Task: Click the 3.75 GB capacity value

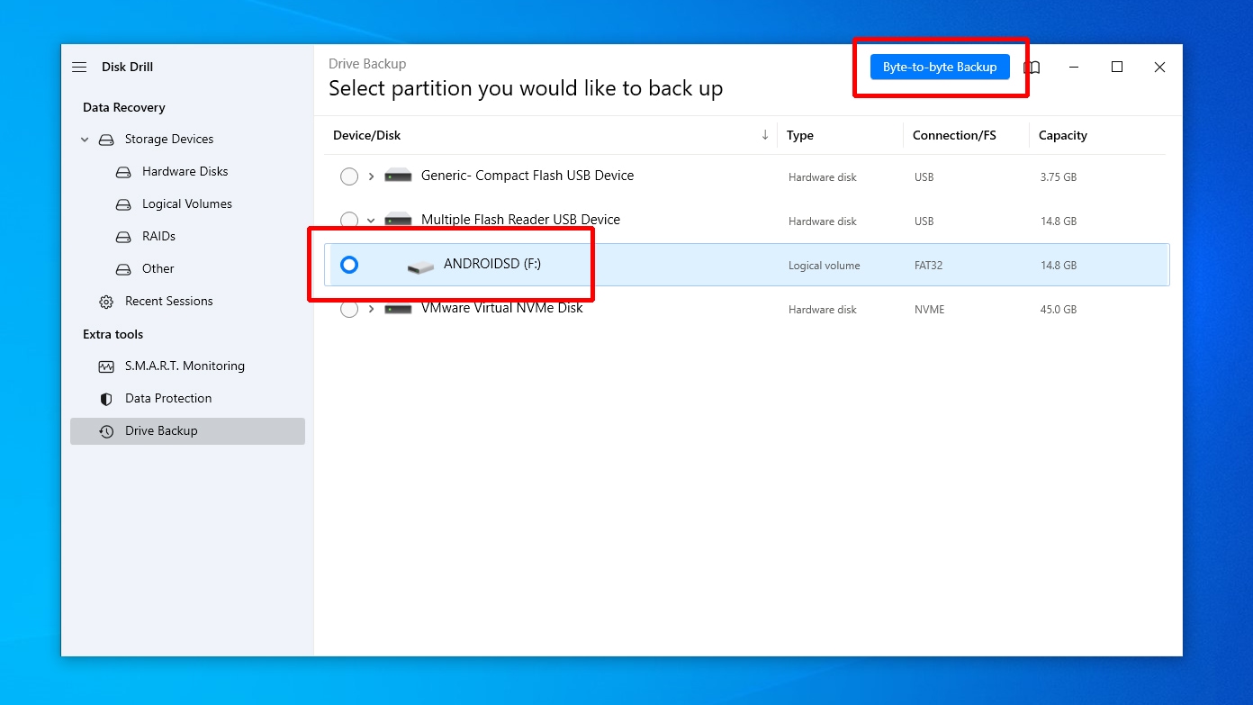Action: pyautogui.click(x=1059, y=177)
